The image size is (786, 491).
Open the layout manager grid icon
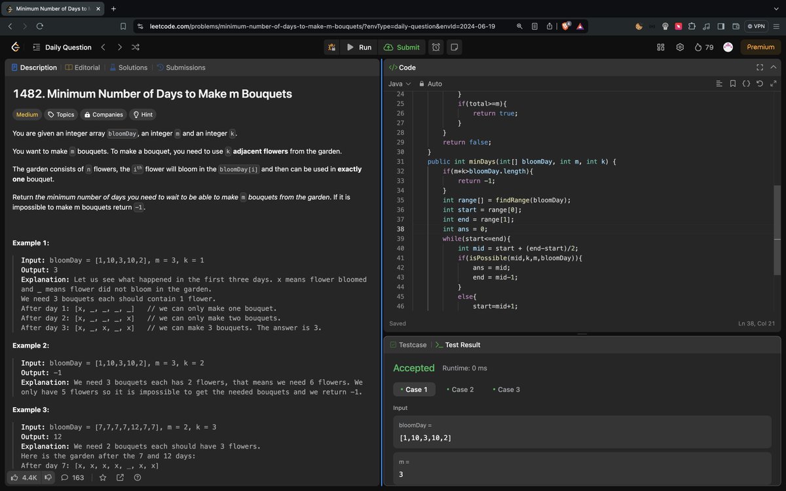(661, 47)
